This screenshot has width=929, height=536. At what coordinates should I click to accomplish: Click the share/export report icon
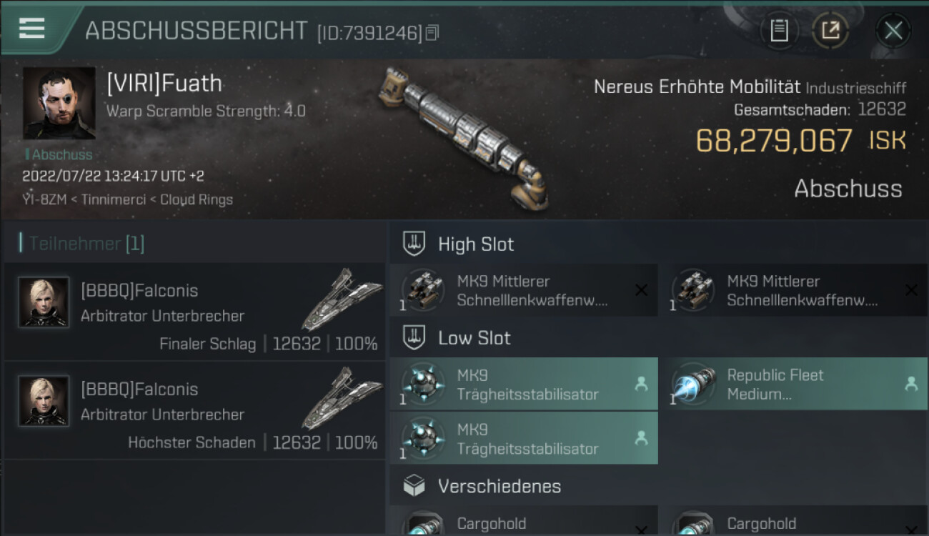[830, 30]
